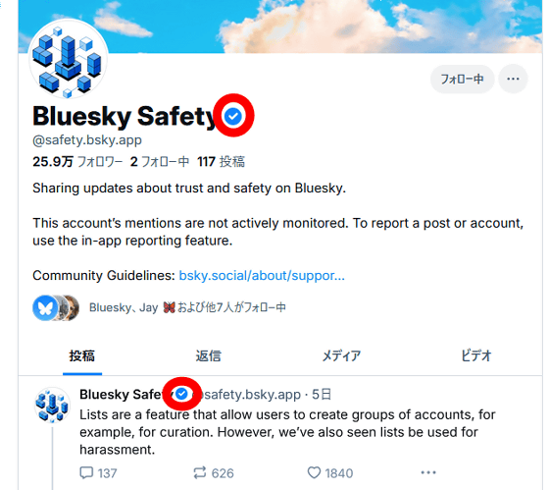Toggle the フォロー中 following button
Screen dimensions: 549x490
[x=462, y=79]
